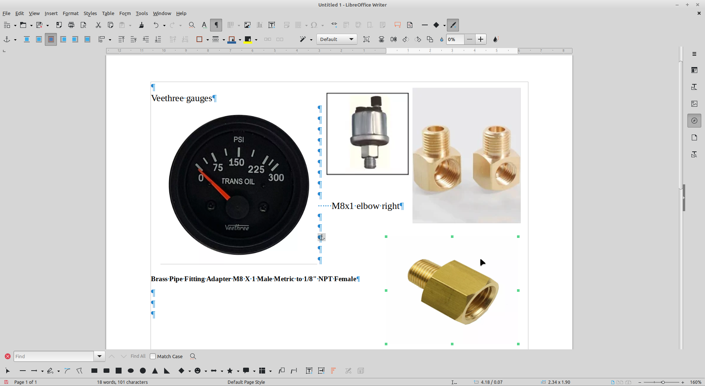Click the Flip Vertically icon
Image resolution: width=705 pixels, height=386 pixels.
coord(382,39)
